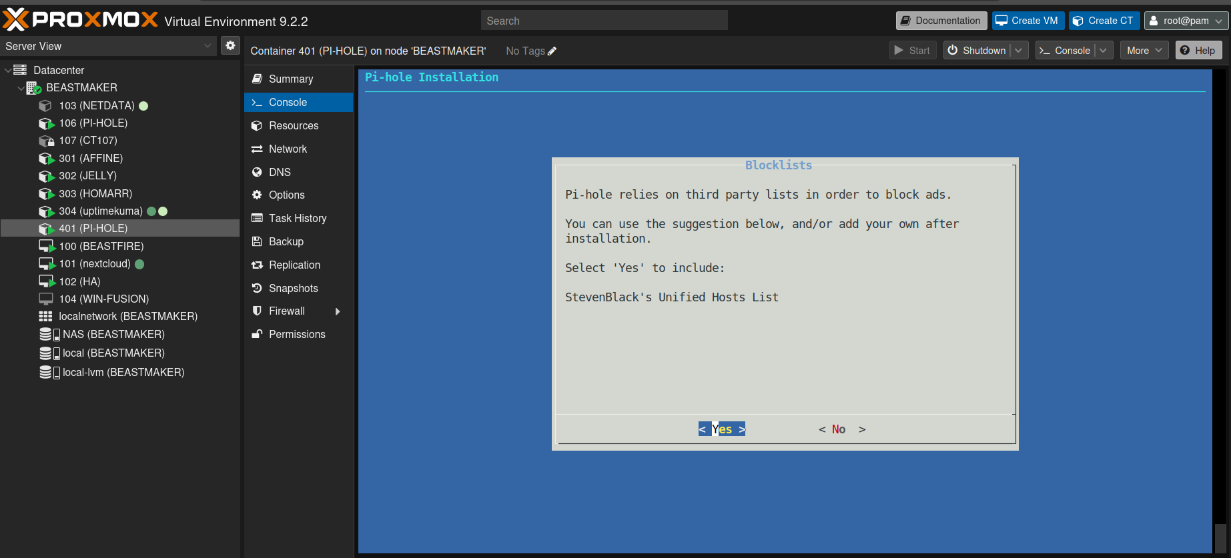The width and height of the screenshot is (1231, 558).
Task: Click the gear icon next to Server View
Action: (230, 45)
